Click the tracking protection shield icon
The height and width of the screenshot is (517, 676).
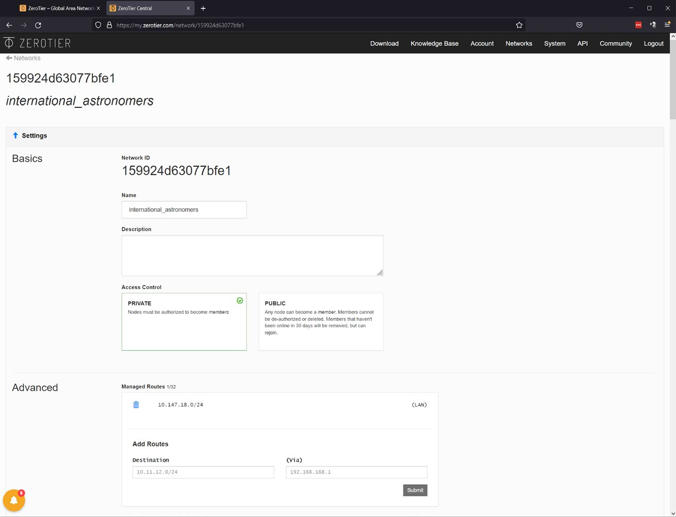98,25
